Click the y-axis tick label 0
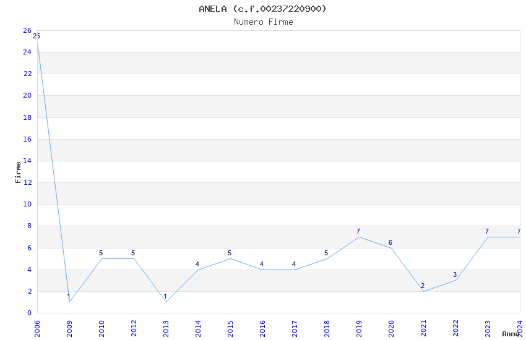Image resolution: width=526 pixels, height=340 pixels. pyautogui.click(x=30, y=313)
